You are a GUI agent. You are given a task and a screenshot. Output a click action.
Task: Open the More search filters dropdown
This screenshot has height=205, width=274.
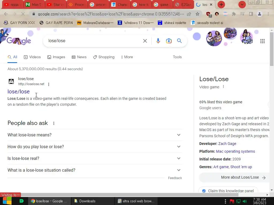127,57
